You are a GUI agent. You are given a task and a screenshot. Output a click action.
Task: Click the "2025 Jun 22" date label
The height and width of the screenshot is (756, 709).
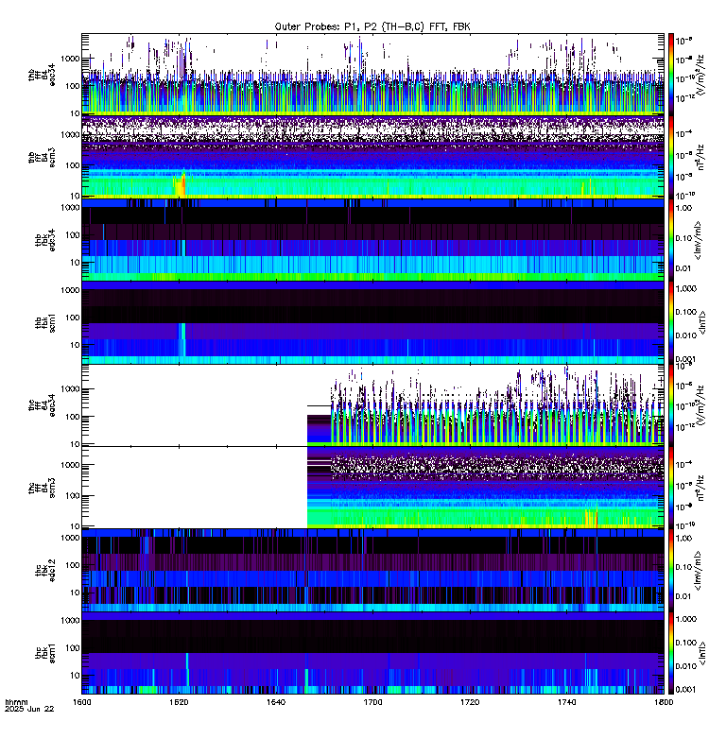29,709
